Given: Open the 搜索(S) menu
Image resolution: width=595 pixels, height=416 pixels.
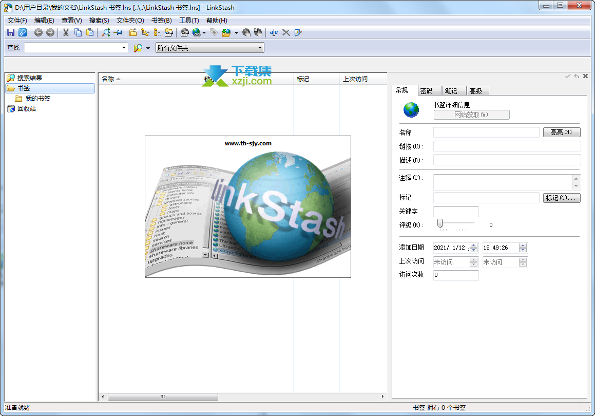Looking at the screenshot, I should 99,21.
